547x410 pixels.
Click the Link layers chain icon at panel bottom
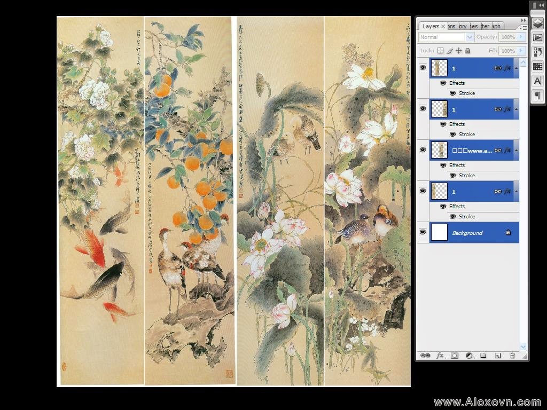(425, 355)
